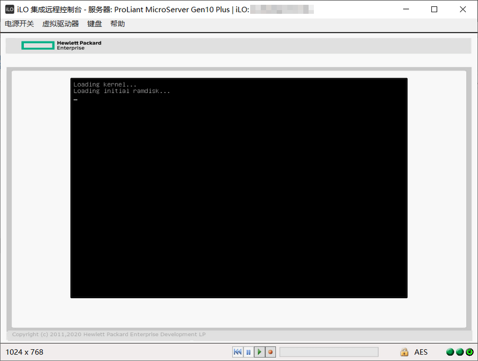
Task: Click inside the black remote console screen
Action: 238,188
